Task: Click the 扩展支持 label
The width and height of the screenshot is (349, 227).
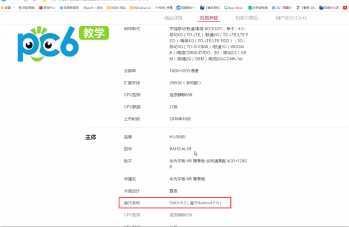Action: pyautogui.click(x=132, y=83)
